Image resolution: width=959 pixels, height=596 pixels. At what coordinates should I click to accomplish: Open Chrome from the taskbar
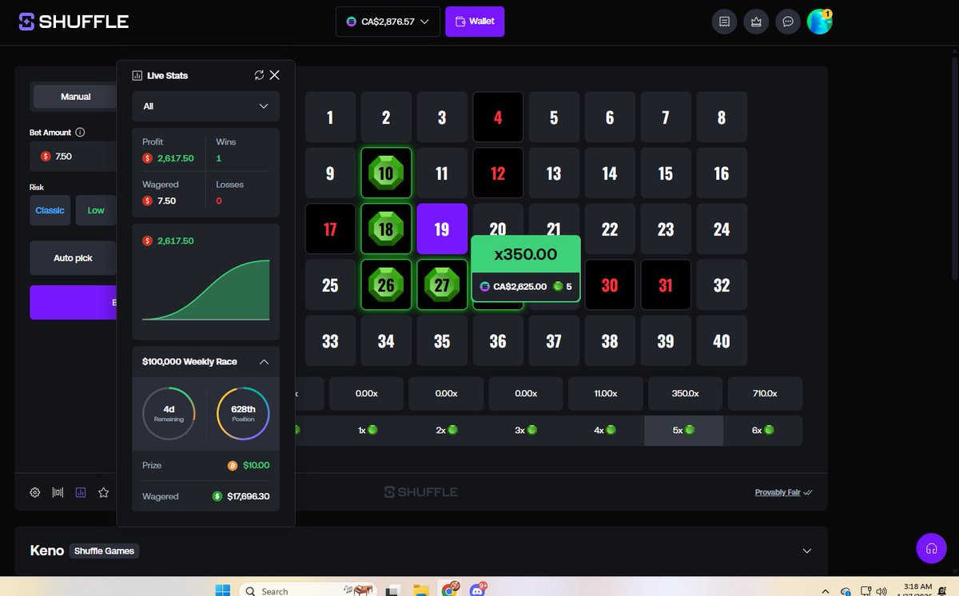[x=450, y=590]
